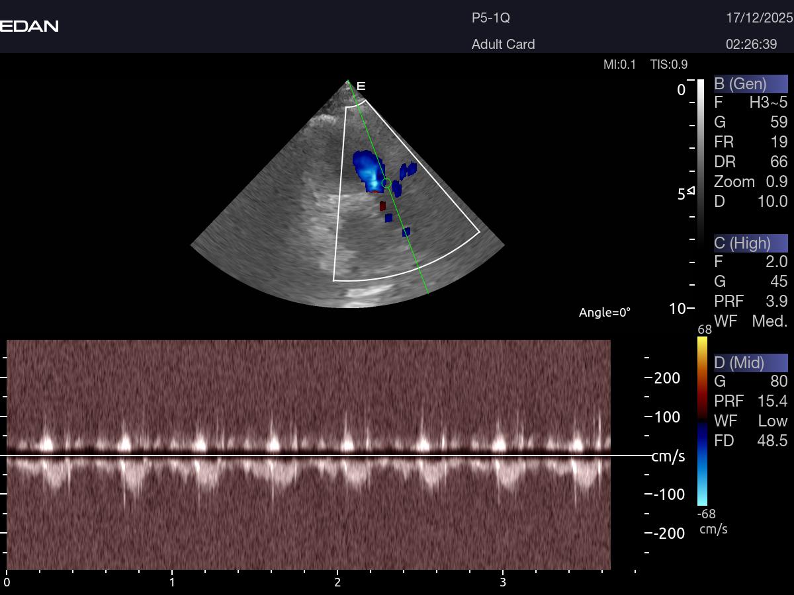
Task: Adjust the B-mode gain value 59
Action: pos(778,122)
